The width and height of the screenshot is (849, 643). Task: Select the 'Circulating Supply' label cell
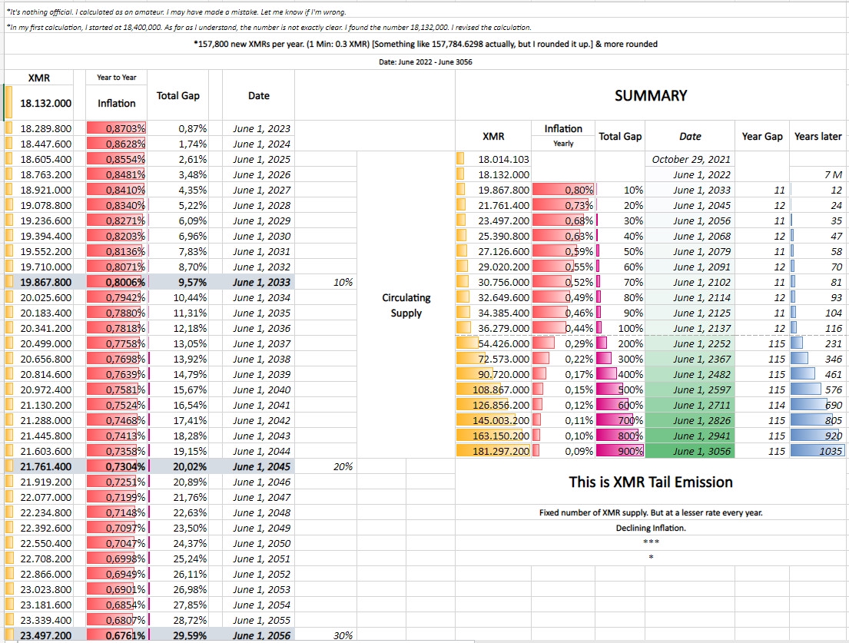click(406, 305)
